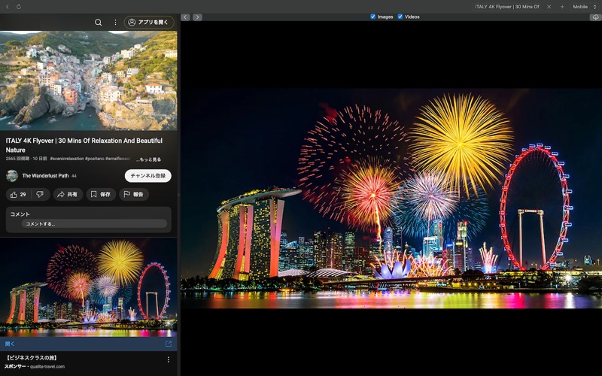This screenshot has height=376, width=602.
Task: Open the ad's three-dot options menu
Action: [168, 359]
